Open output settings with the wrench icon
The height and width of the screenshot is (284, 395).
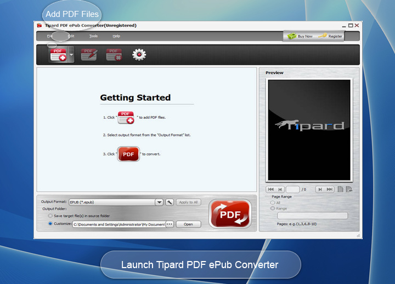tap(170, 202)
